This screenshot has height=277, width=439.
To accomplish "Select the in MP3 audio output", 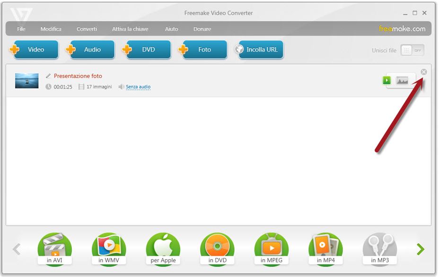I will [380, 249].
